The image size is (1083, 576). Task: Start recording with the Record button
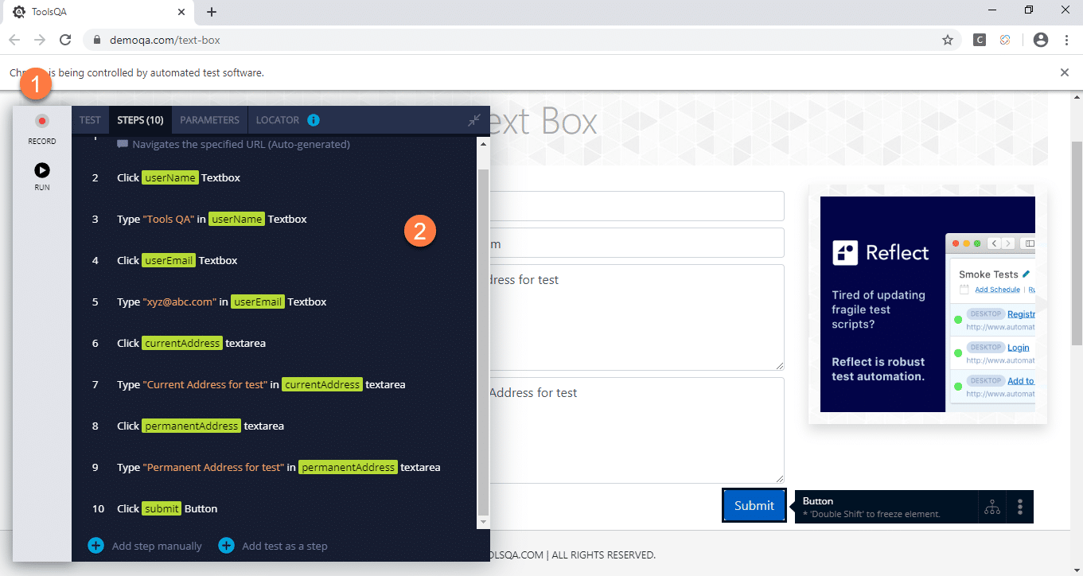tap(42, 122)
